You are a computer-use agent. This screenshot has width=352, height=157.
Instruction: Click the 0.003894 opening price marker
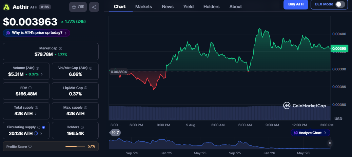(119, 72)
